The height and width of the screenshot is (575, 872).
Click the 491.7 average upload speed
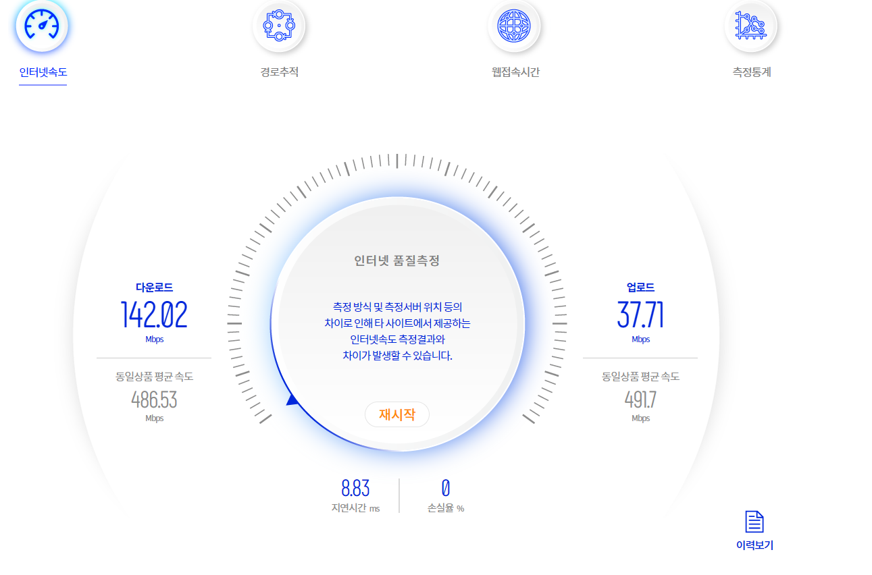(640, 400)
